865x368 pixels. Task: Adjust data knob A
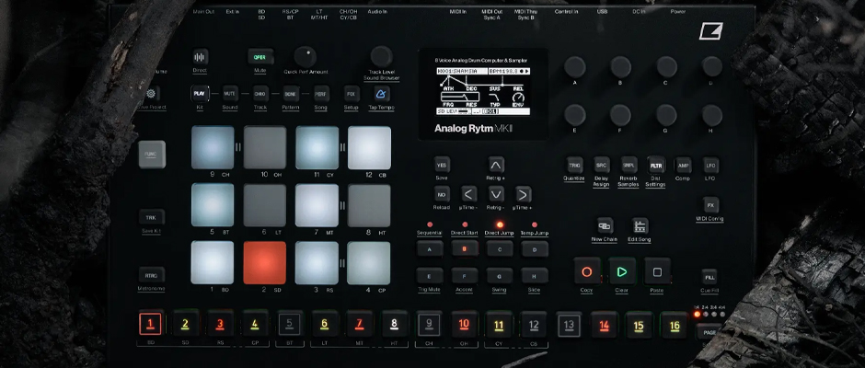pos(574,67)
